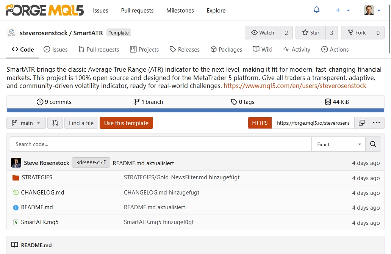The height and width of the screenshot is (254, 391).
Task: Switch to the repository Pull requests tab
Action: coord(99,49)
